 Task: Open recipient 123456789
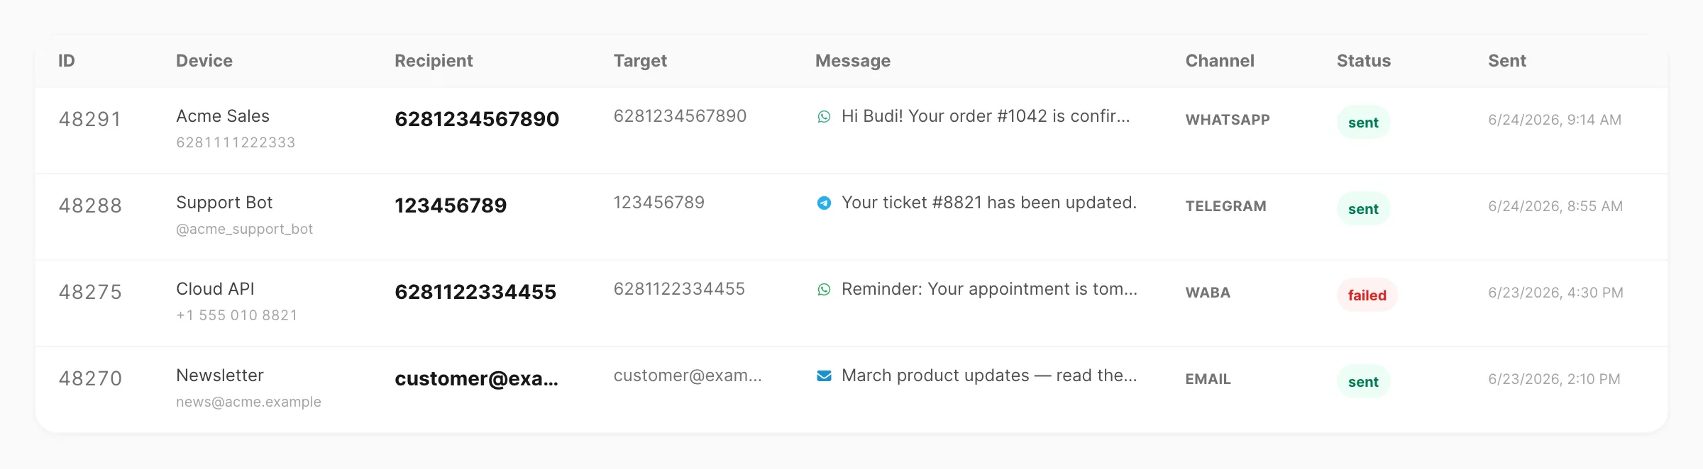click(451, 205)
